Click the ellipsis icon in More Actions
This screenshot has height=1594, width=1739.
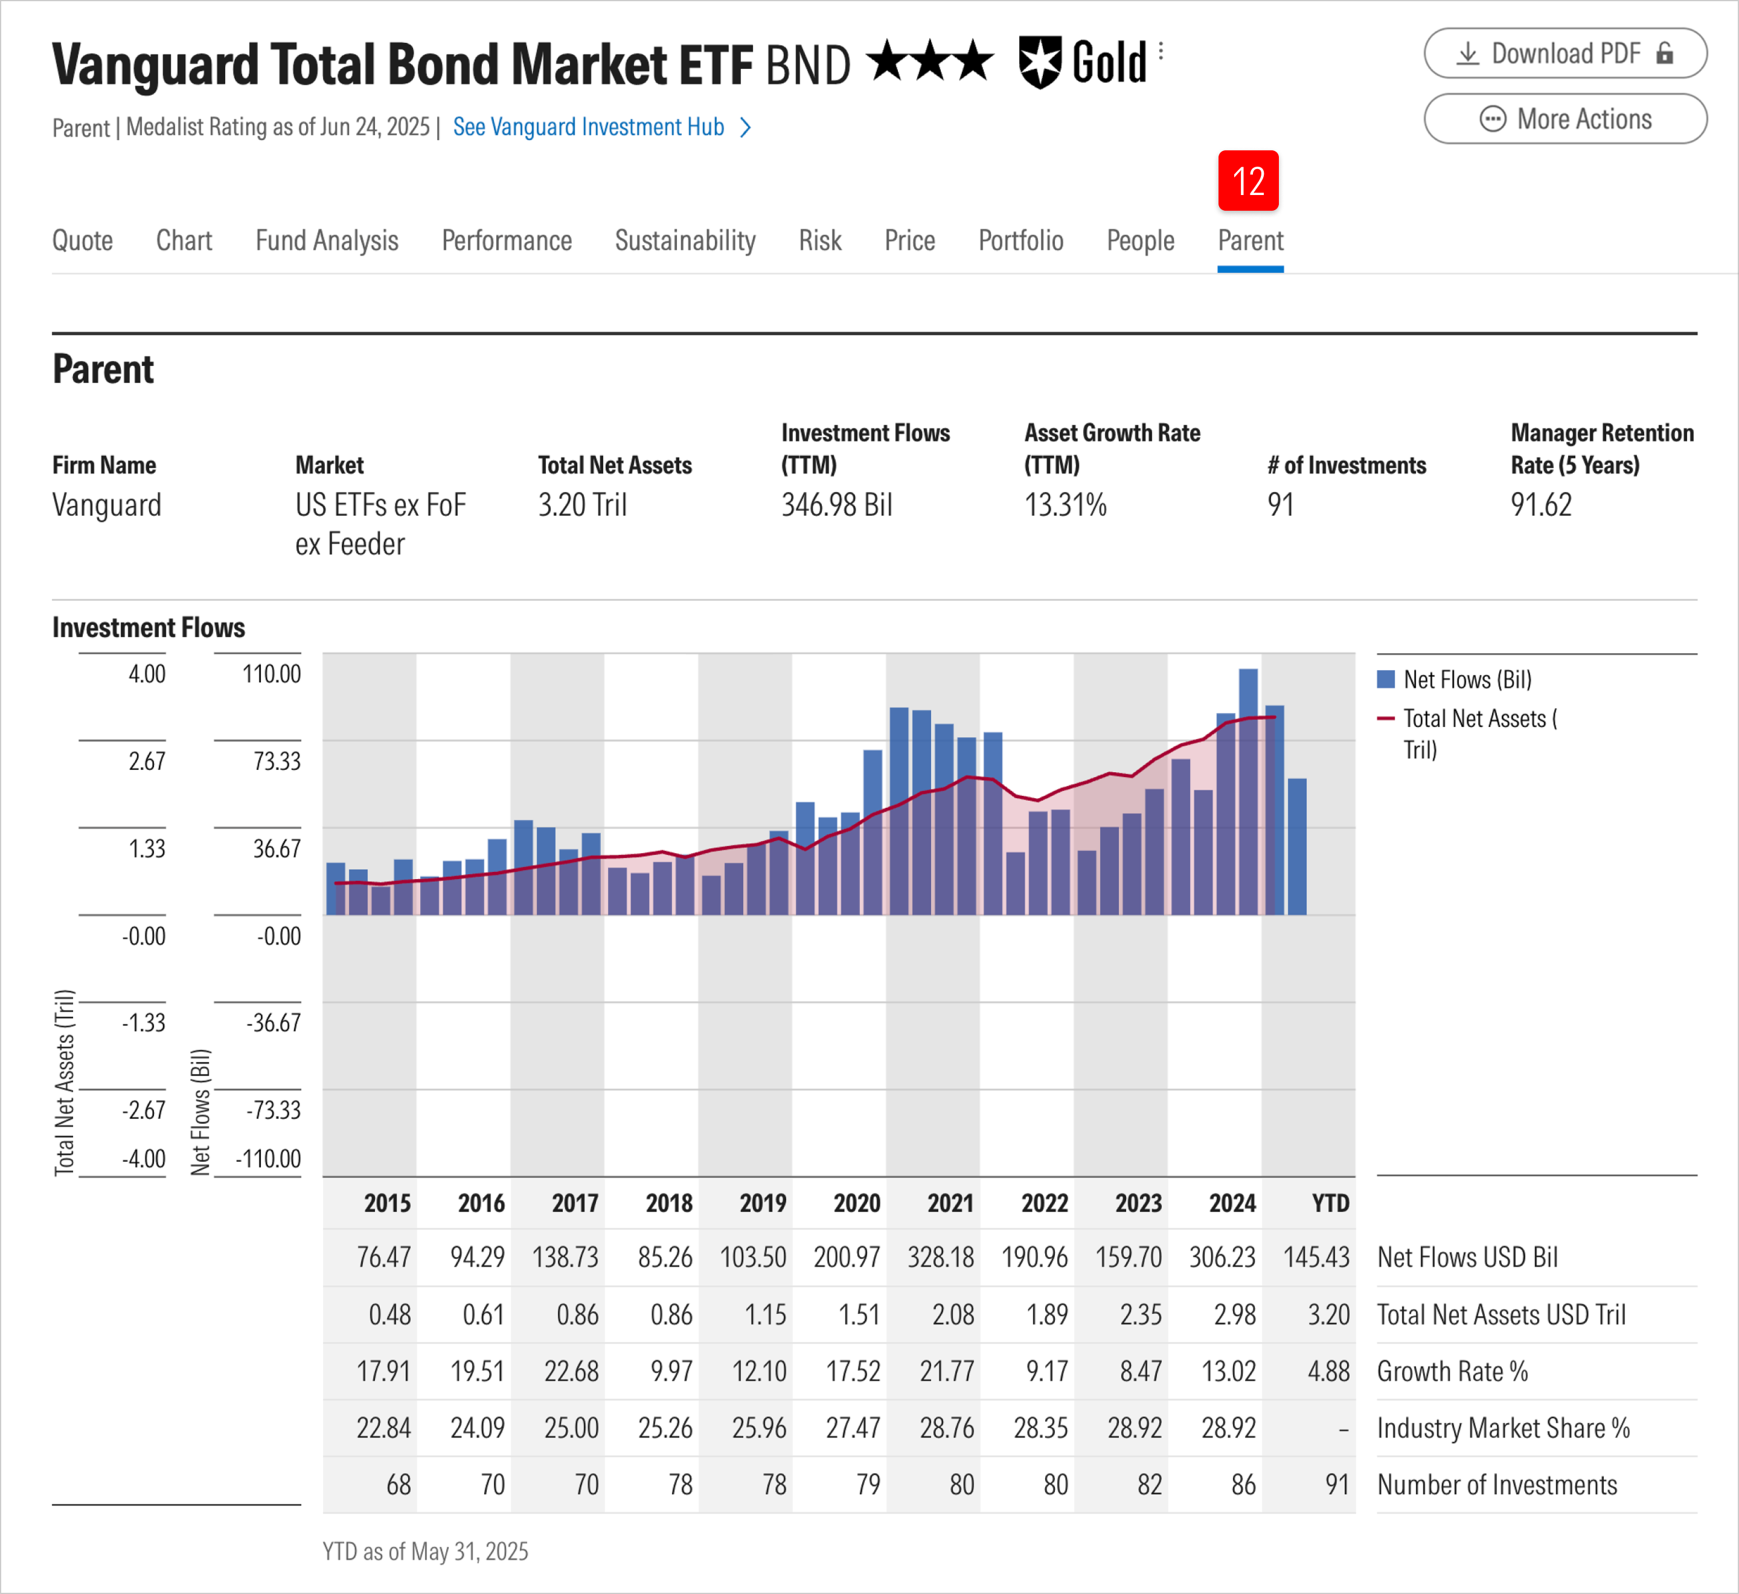tap(1493, 119)
